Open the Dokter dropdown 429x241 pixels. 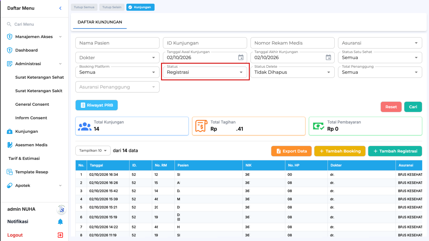[117, 58]
